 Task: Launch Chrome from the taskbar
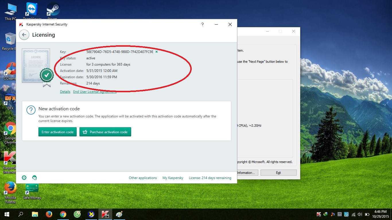(63, 214)
